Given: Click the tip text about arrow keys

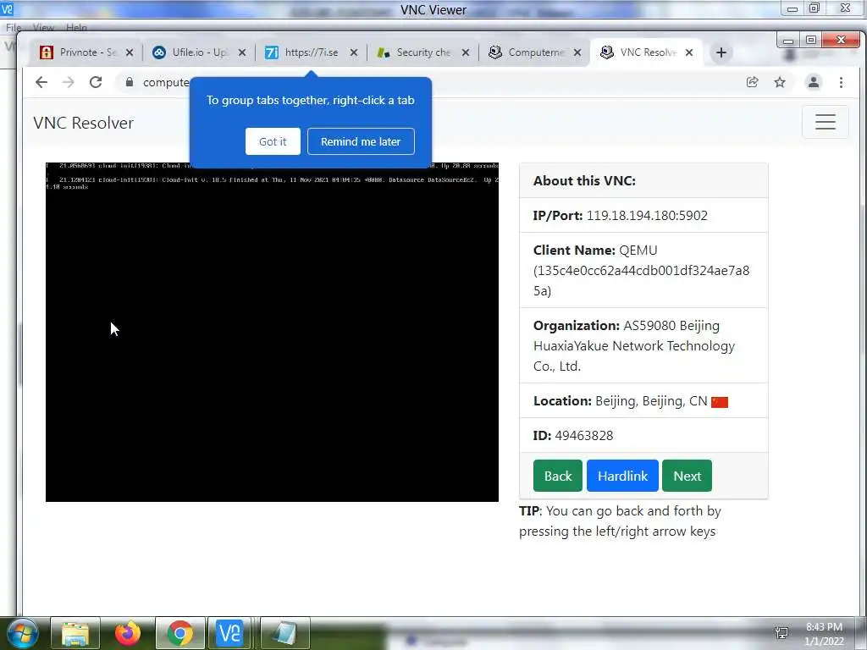Looking at the screenshot, I should point(620,521).
